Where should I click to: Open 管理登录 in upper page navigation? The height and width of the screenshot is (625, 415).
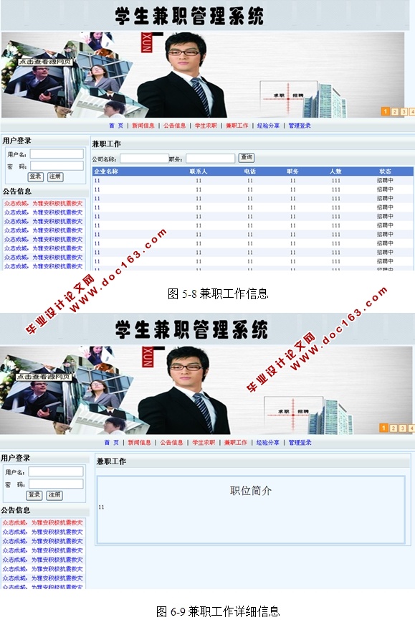[x=300, y=126]
